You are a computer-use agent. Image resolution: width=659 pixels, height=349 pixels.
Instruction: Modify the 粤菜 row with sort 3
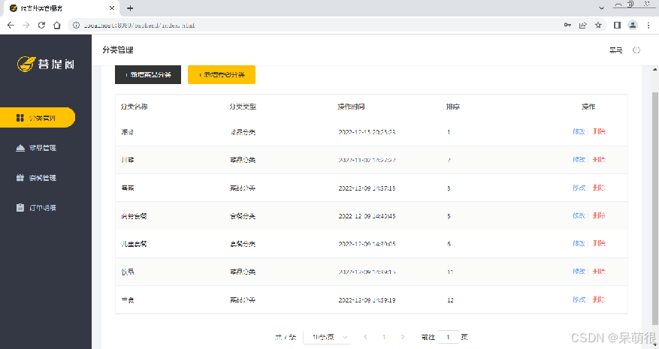[x=579, y=188]
